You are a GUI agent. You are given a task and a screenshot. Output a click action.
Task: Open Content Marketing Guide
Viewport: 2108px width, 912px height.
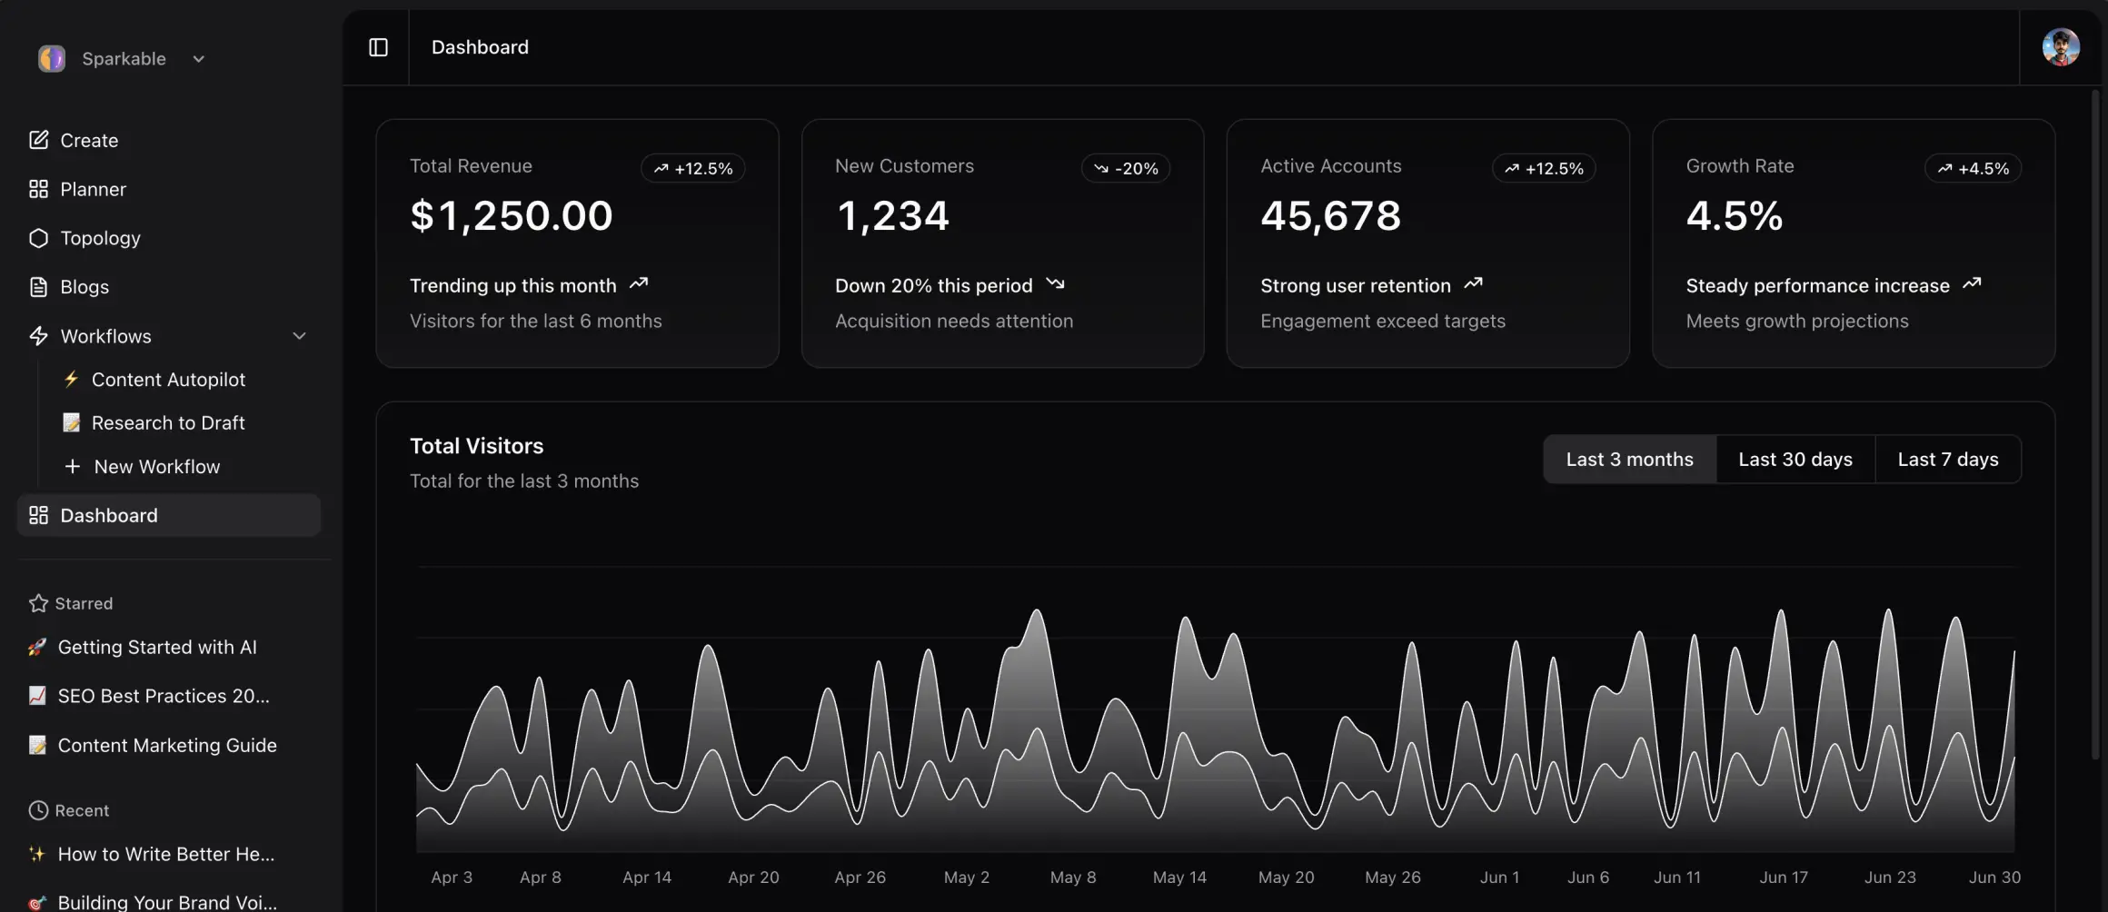click(169, 745)
